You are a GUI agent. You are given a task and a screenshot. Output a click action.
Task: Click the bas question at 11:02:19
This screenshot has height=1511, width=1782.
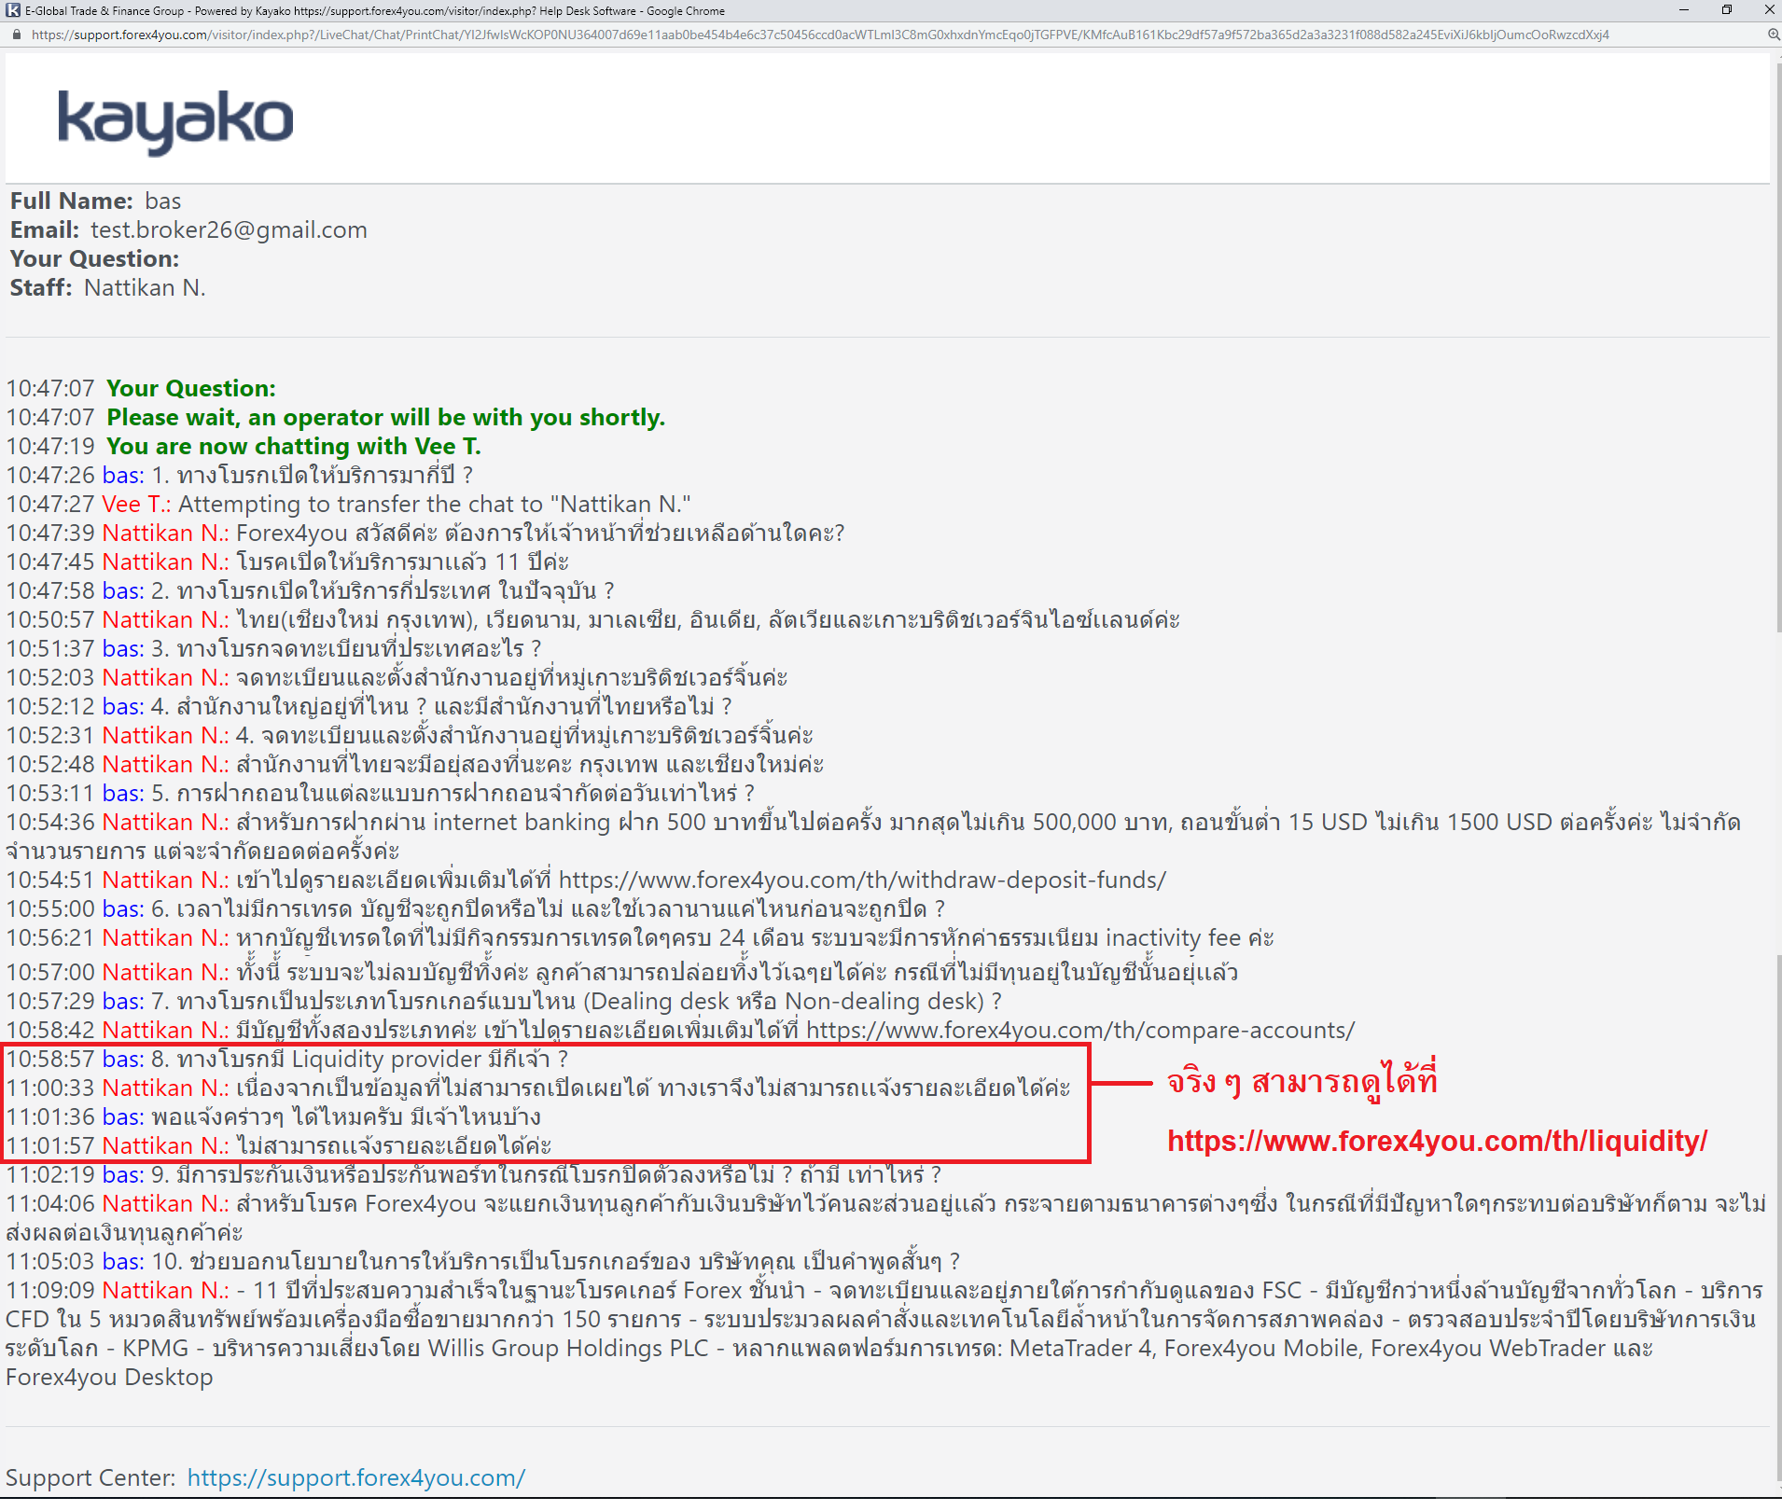474,1174
